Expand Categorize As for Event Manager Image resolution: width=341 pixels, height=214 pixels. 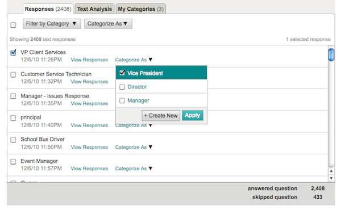(x=134, y=169)
